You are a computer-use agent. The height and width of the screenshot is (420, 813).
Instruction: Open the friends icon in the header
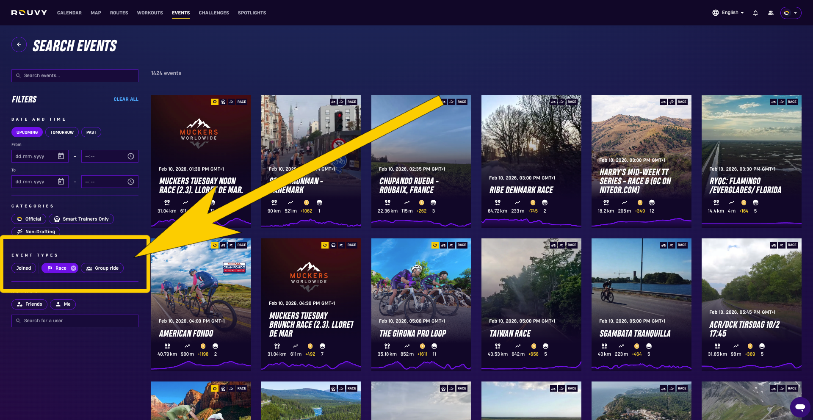click(x=771, y=13)
